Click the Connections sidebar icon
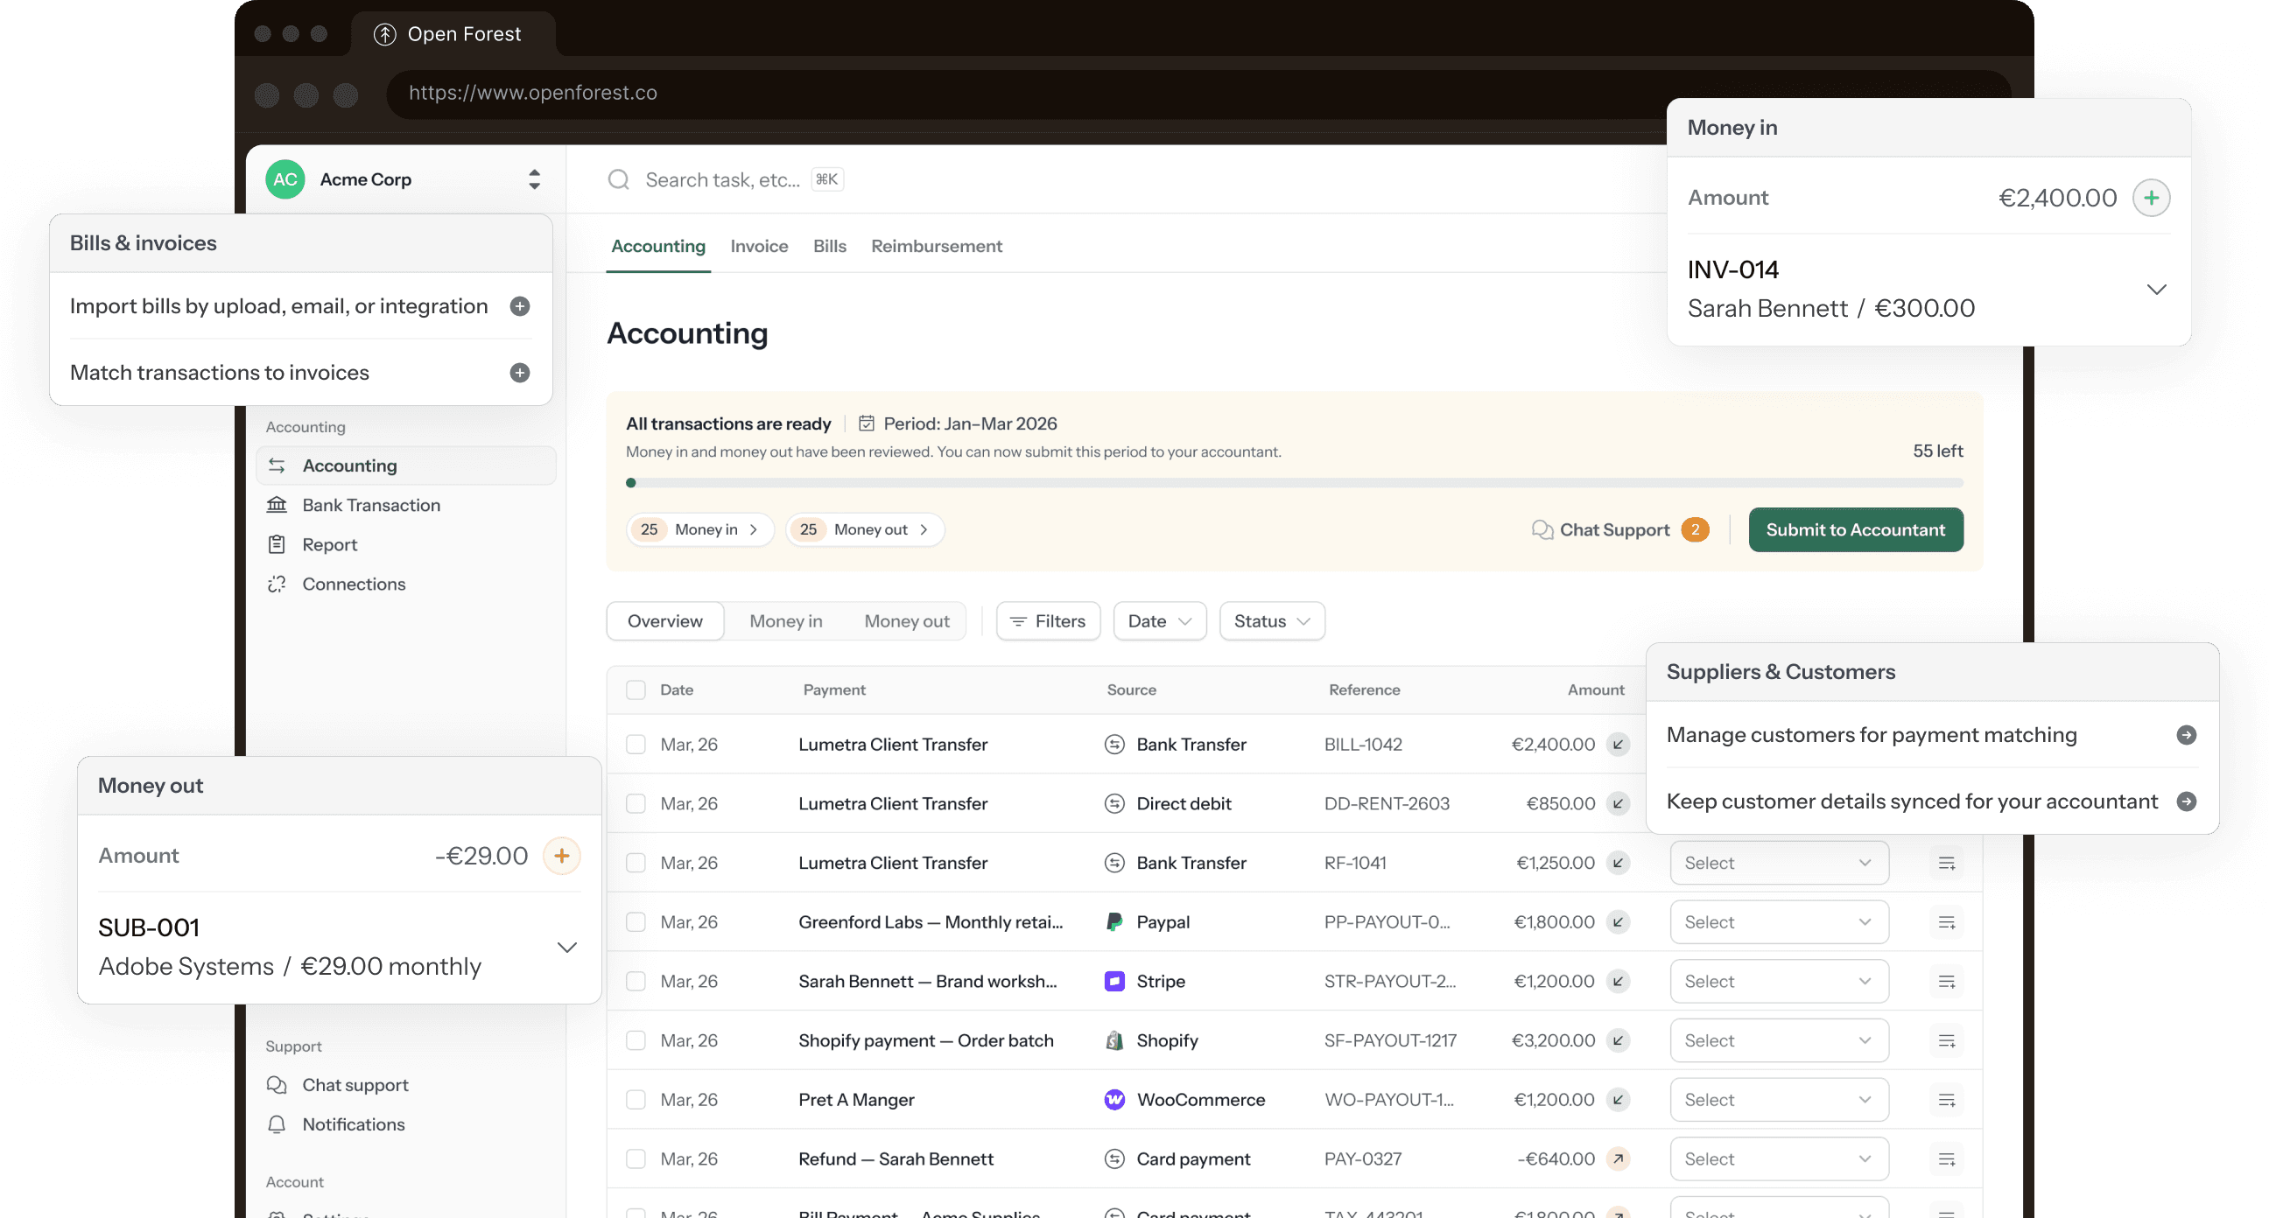2269x1218 pixels. pos(277,584)
